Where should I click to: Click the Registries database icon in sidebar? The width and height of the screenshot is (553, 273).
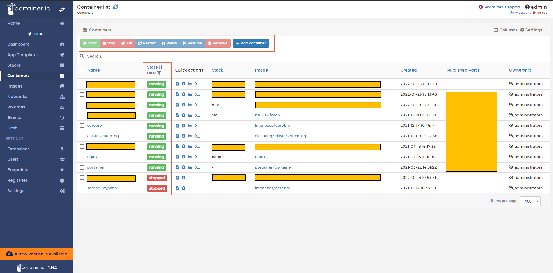pos(62,180)
